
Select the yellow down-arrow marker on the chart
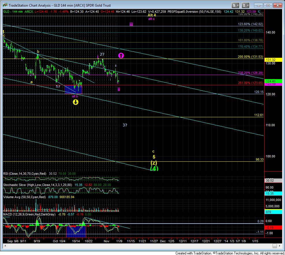pyautogui.click(x=76, y=102)
